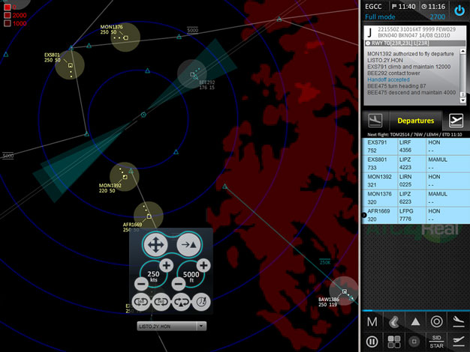470x352 pixels.
Task: Click the four-squares grid icon
Action: pyautogui.click(x=393, y=342)
